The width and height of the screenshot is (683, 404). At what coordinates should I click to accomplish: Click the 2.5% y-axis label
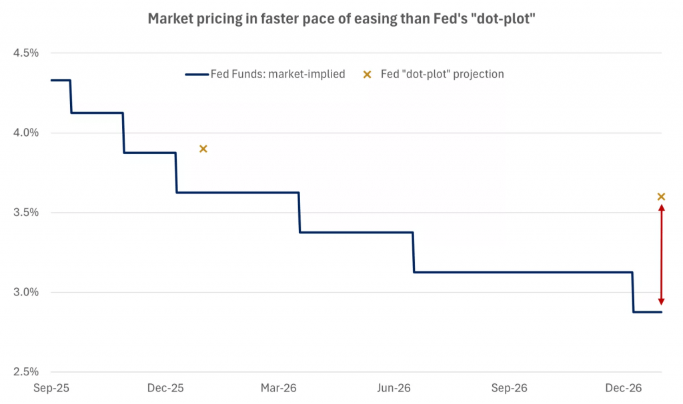[26, 372]
